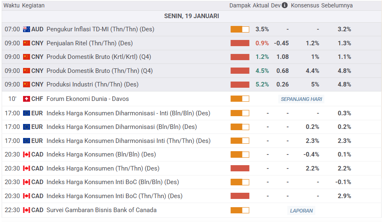The height and width of the screenshot is (222, 382).
Task: Click the EU flag on the Diharmonisasi - Inti (Bln/Bln) row
Action: click(x=27, y=113)
